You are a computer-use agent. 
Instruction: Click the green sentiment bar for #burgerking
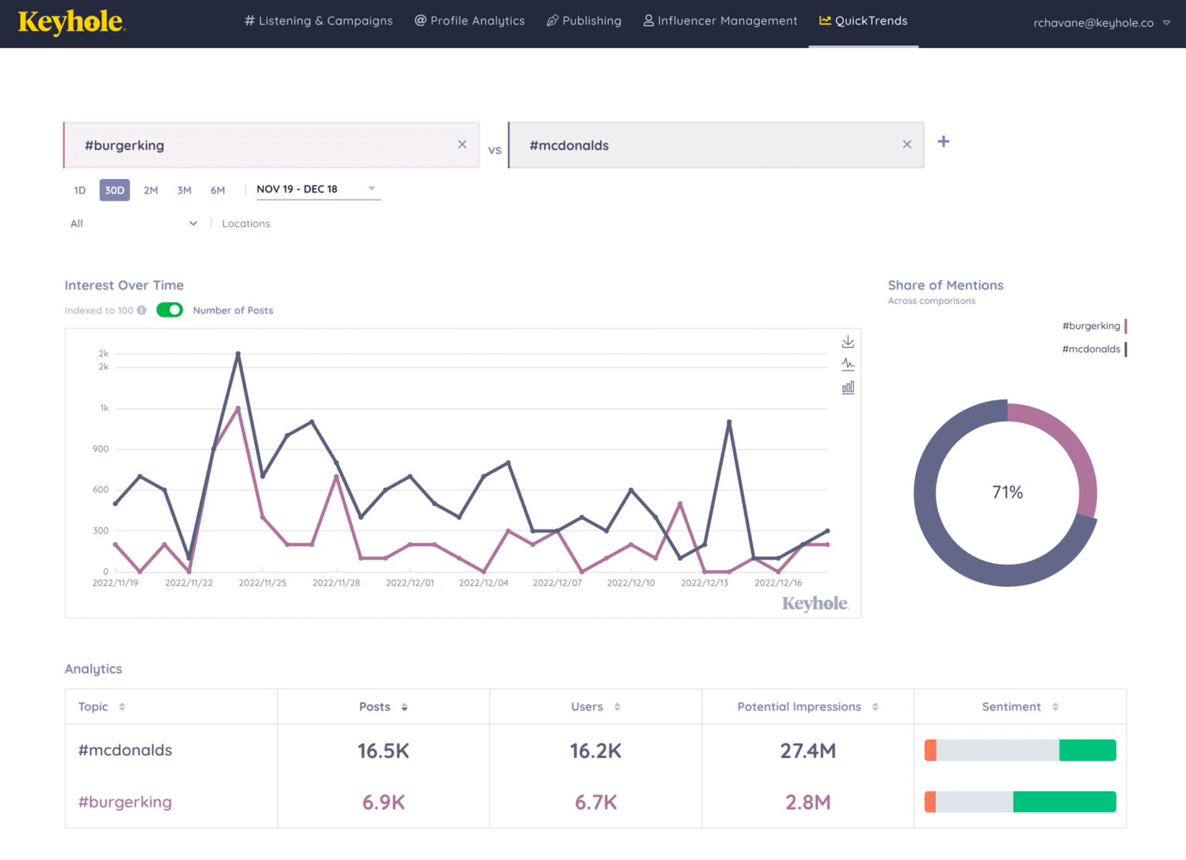pos(1063,801)
